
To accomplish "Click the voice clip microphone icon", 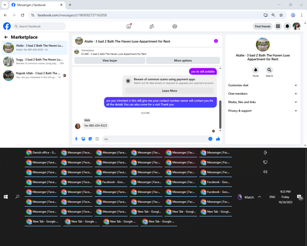I will (x=76, y=139).
